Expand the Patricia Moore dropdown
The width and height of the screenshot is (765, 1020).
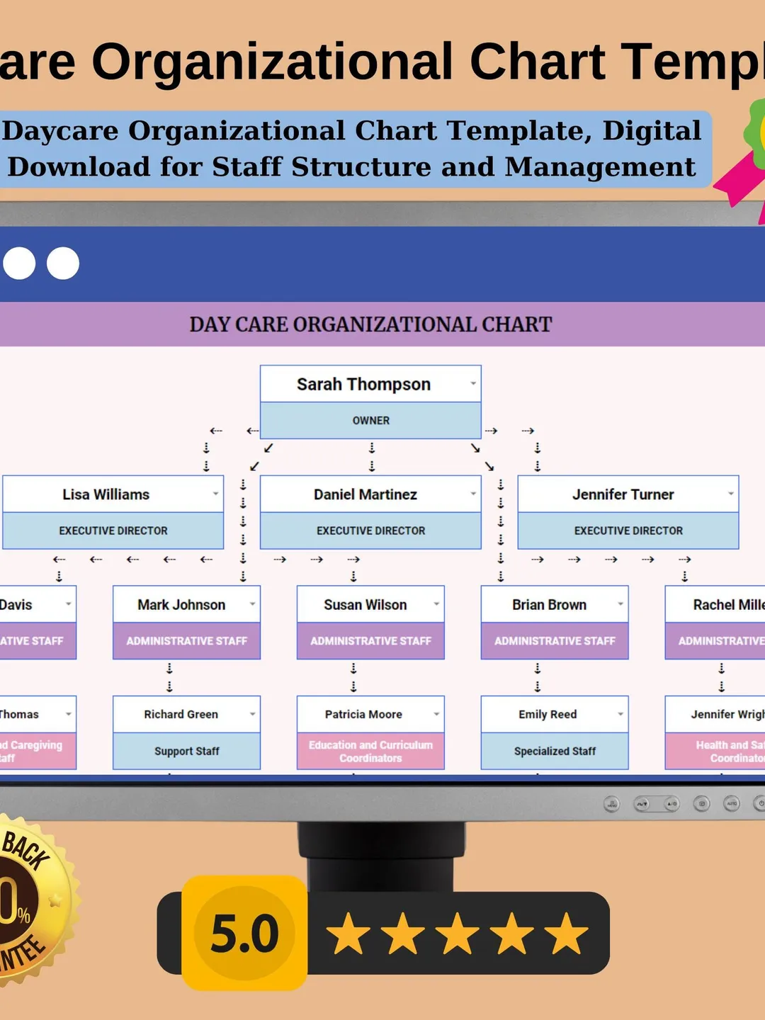coord(436,714)
